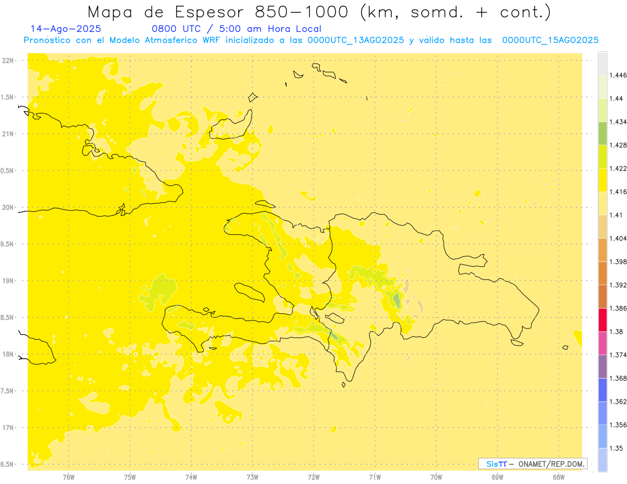Click the legend value 1.356
627x484 pixels.
(x=619, y=425)
